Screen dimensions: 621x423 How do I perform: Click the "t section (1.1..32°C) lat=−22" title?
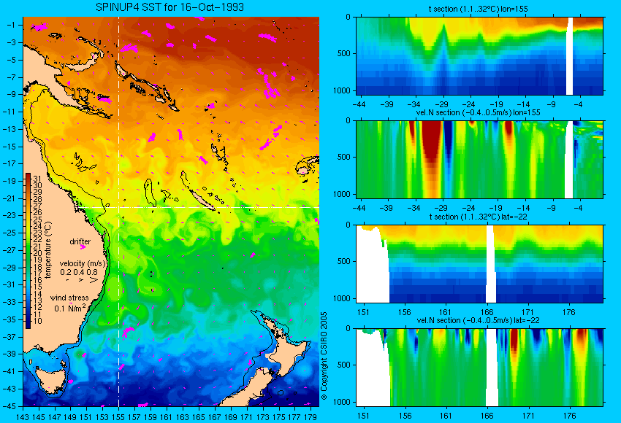478,217
